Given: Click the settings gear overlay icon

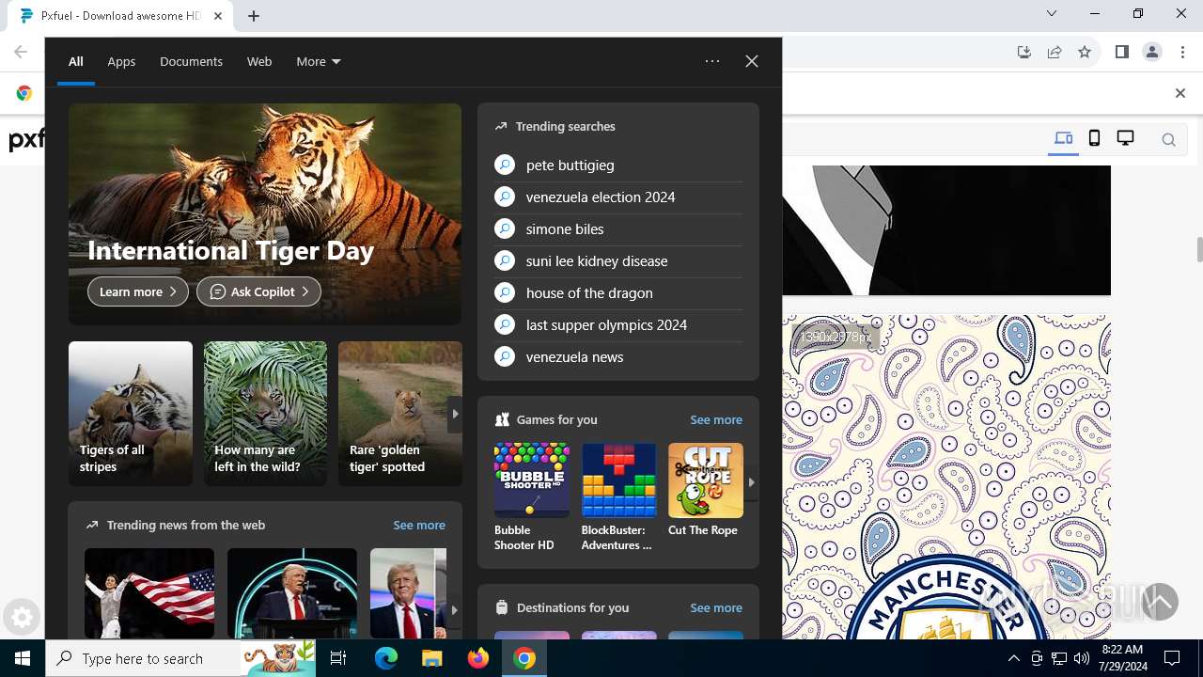Looking at the screenshot, I should click(22, 618).
